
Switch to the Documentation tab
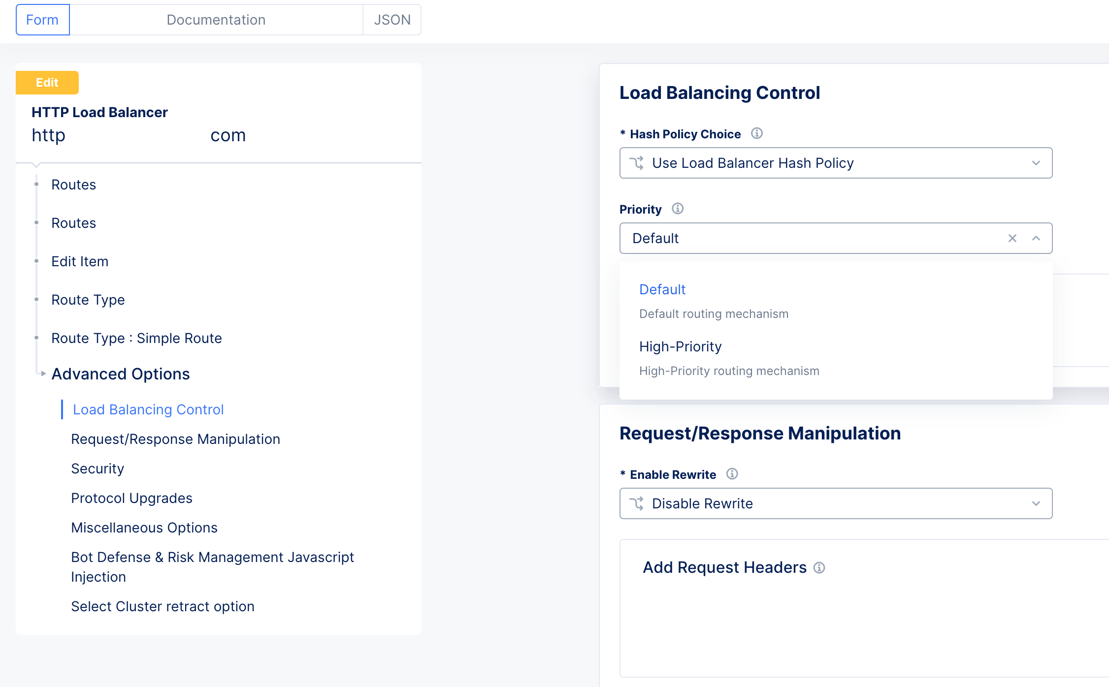click(x=216, y=20)
